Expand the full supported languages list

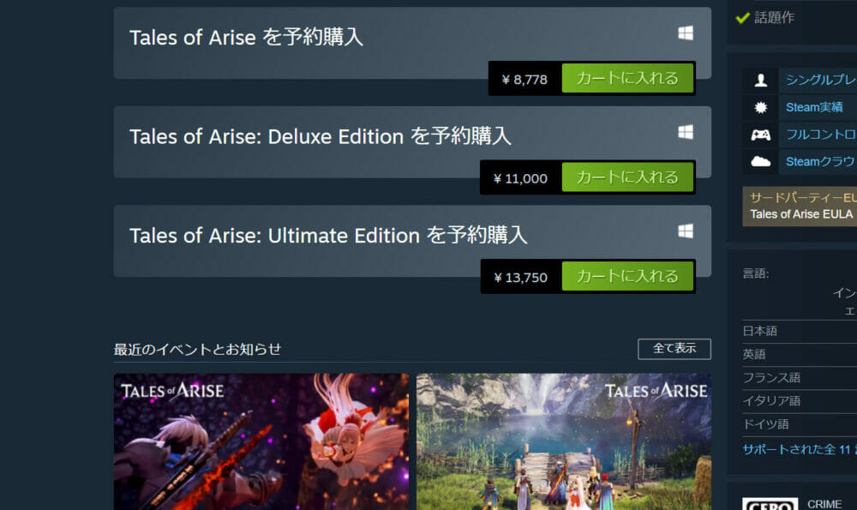click(x=799, y=448)
